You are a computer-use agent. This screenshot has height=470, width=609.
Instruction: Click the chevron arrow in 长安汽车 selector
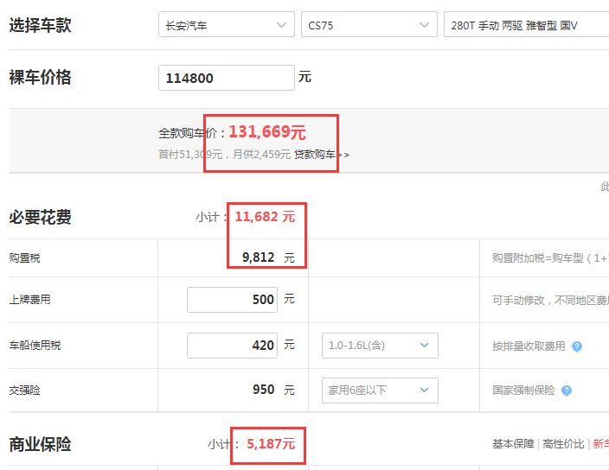[x=282, y=25]
